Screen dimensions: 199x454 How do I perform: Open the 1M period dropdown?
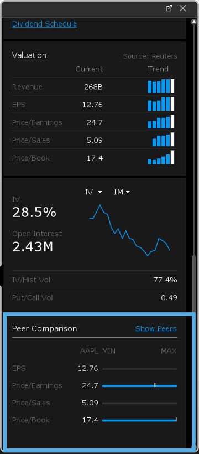tap(122, 192)
